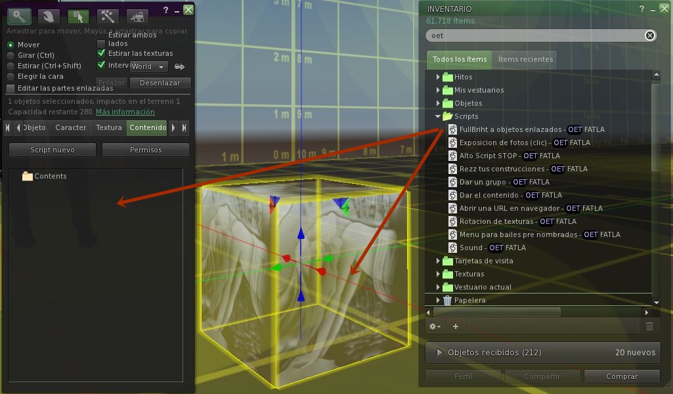
Task: Expand the Objetos recibidos section
Action: [440, 353]
